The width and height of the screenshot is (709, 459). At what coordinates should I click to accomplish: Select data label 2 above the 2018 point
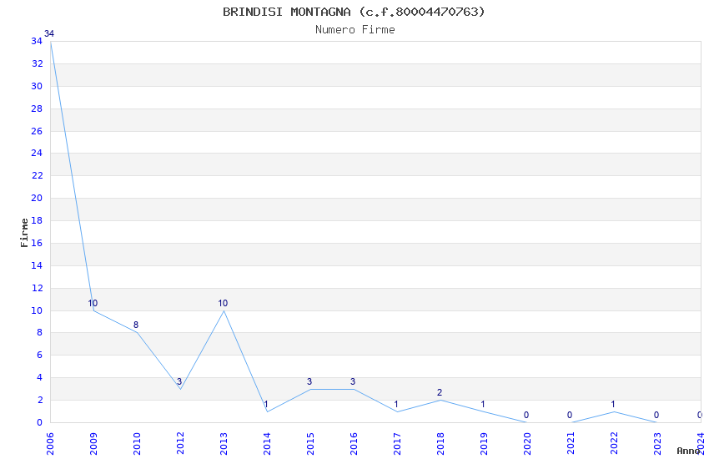[x=440, y=392]
